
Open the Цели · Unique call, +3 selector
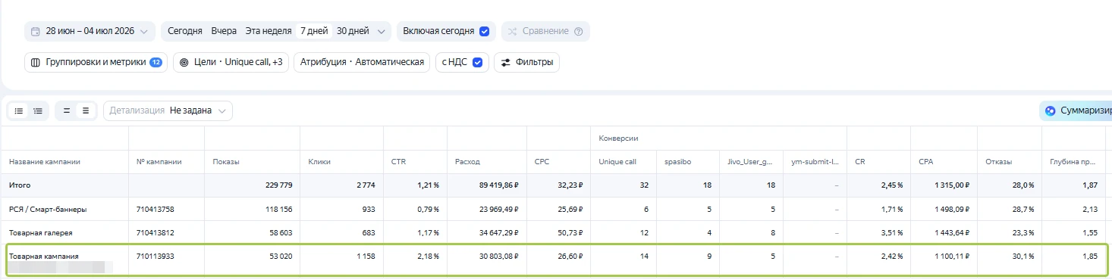(231, 62)
